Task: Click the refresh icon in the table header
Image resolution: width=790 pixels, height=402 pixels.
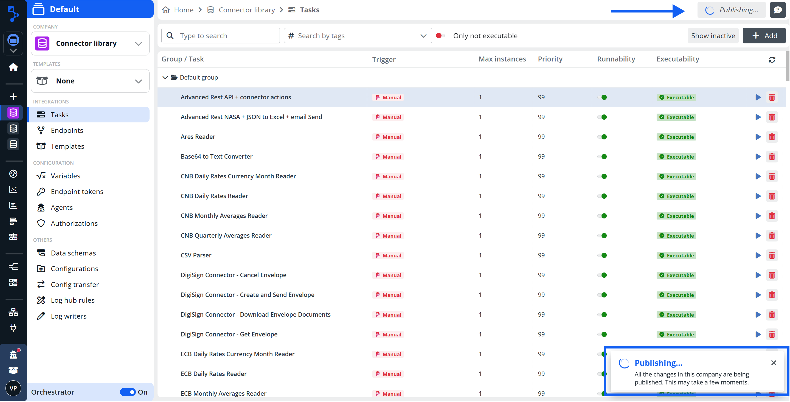Action: (772, 60)
